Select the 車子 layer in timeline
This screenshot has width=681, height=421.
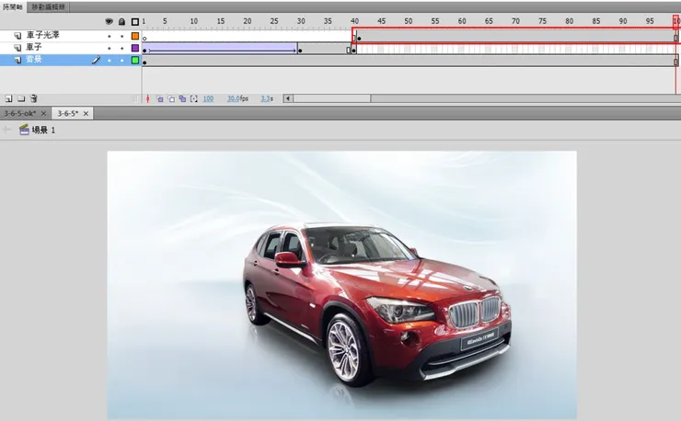click(x=46, y=48)
